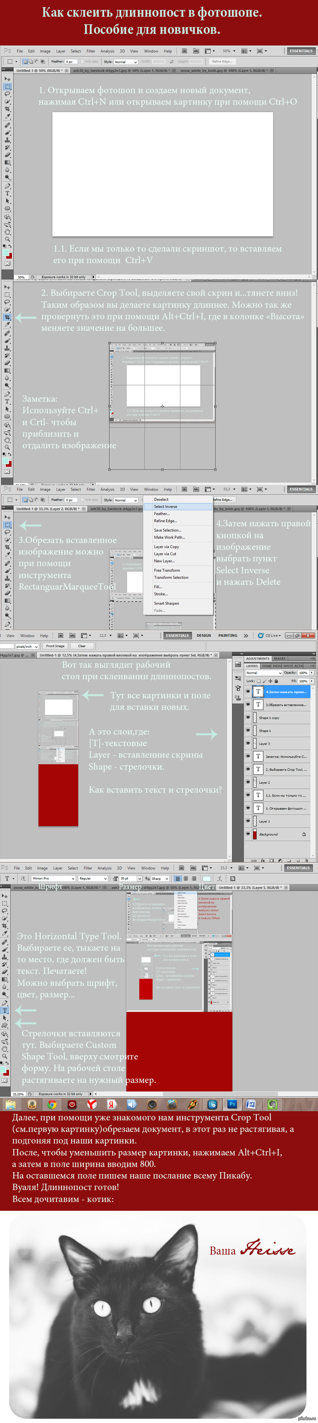
Task: Expand the Sharp anti-aliasing dropdown
Action: 159,878
